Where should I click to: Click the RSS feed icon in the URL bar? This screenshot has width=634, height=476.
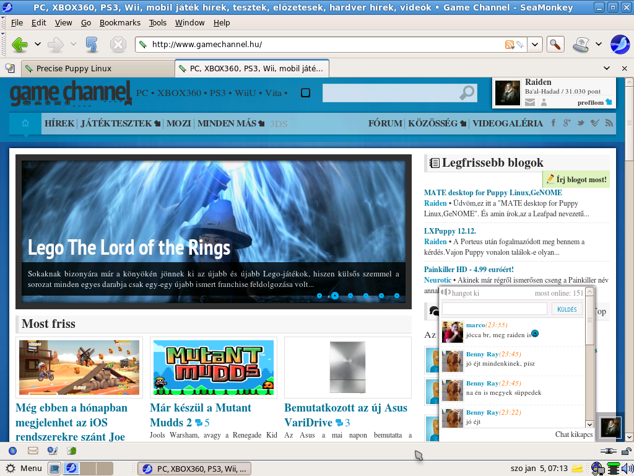510,45
